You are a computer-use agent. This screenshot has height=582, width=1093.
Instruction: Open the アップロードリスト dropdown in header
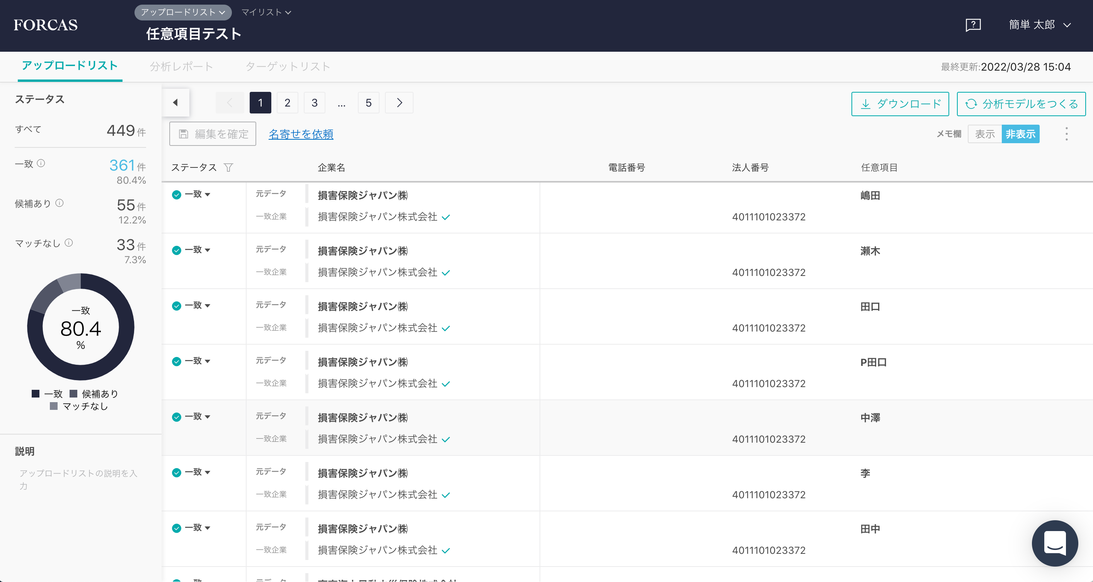pos(183,12)
